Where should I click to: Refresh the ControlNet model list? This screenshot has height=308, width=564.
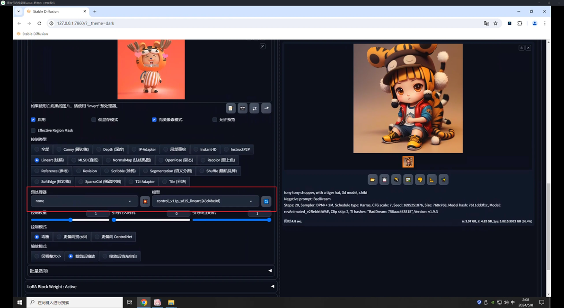pos(266,201)
